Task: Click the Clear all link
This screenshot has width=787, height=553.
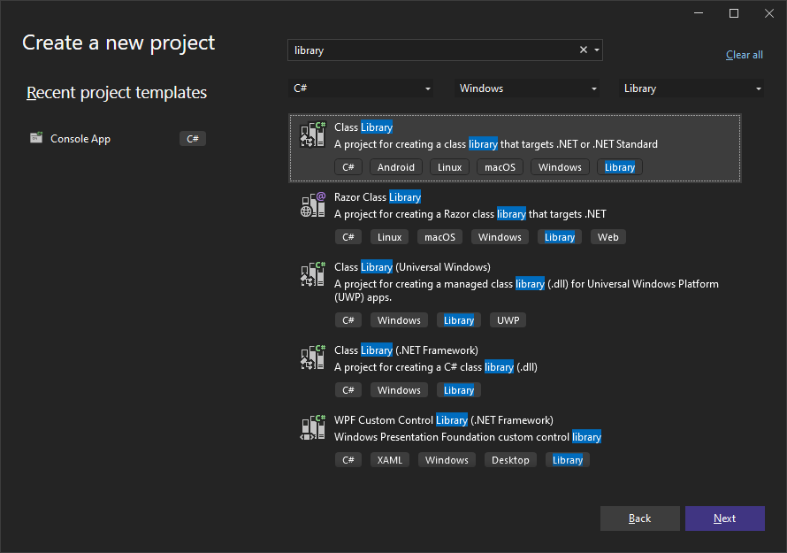Action: click(x=744, y=55)
